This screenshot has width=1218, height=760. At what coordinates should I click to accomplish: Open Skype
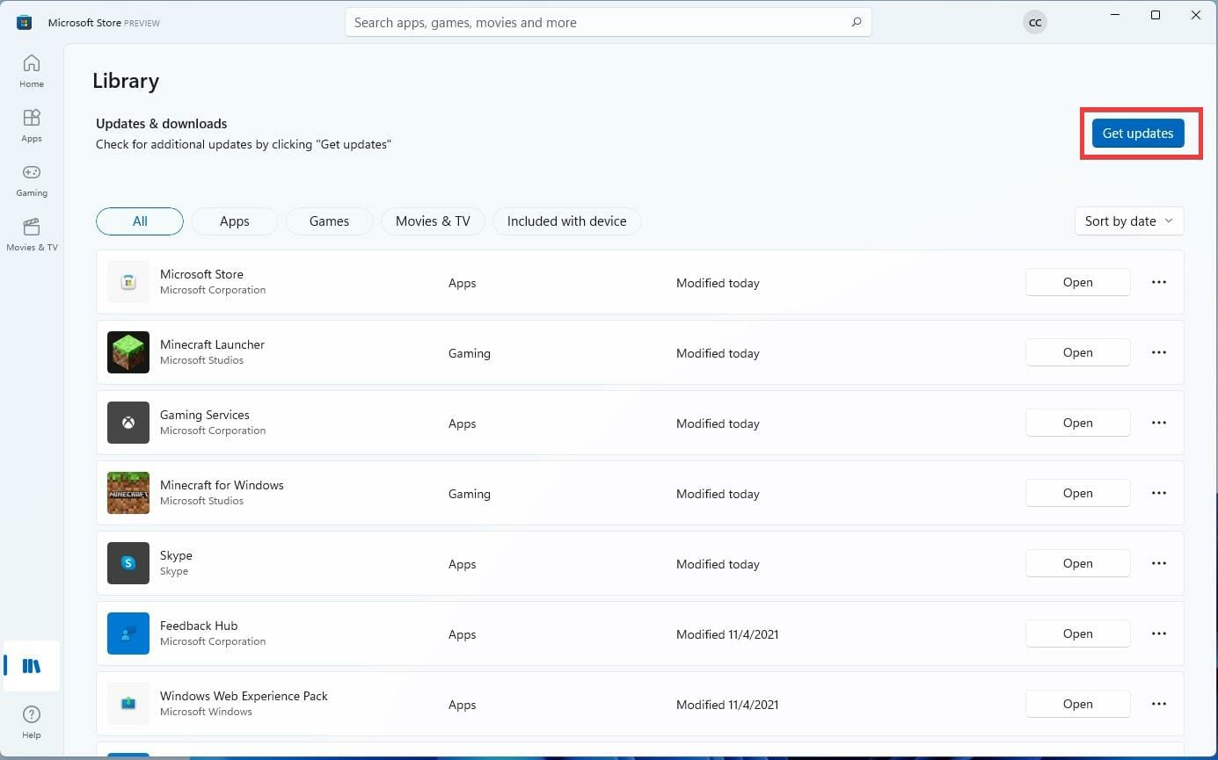point(1077,563)
